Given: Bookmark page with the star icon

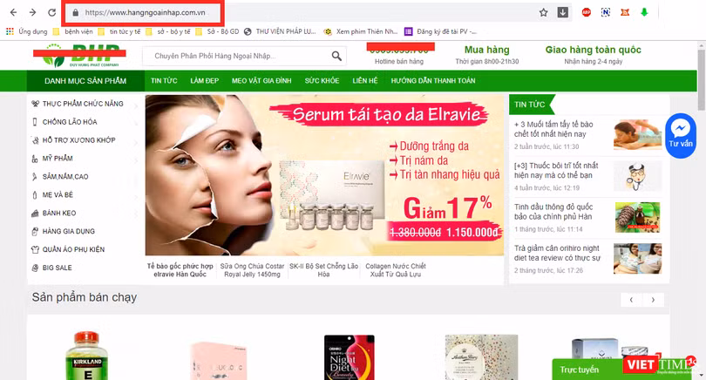Looking at the screenshot, I should point(544,12).
